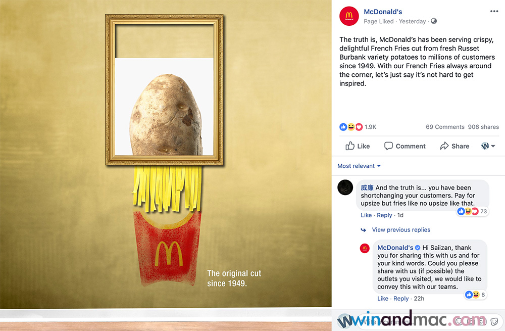
Task: Click Reply under the shortchanging comment
Action: click(384, 215)
